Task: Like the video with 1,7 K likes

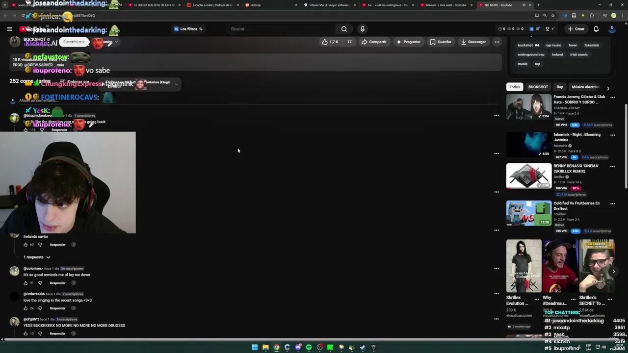Action: tap(330, 42)
